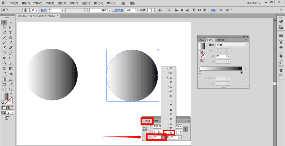The width and height of the screenshot is (285, 146).
Task: Pick the Ellipse shape tool
Action: 11,38
